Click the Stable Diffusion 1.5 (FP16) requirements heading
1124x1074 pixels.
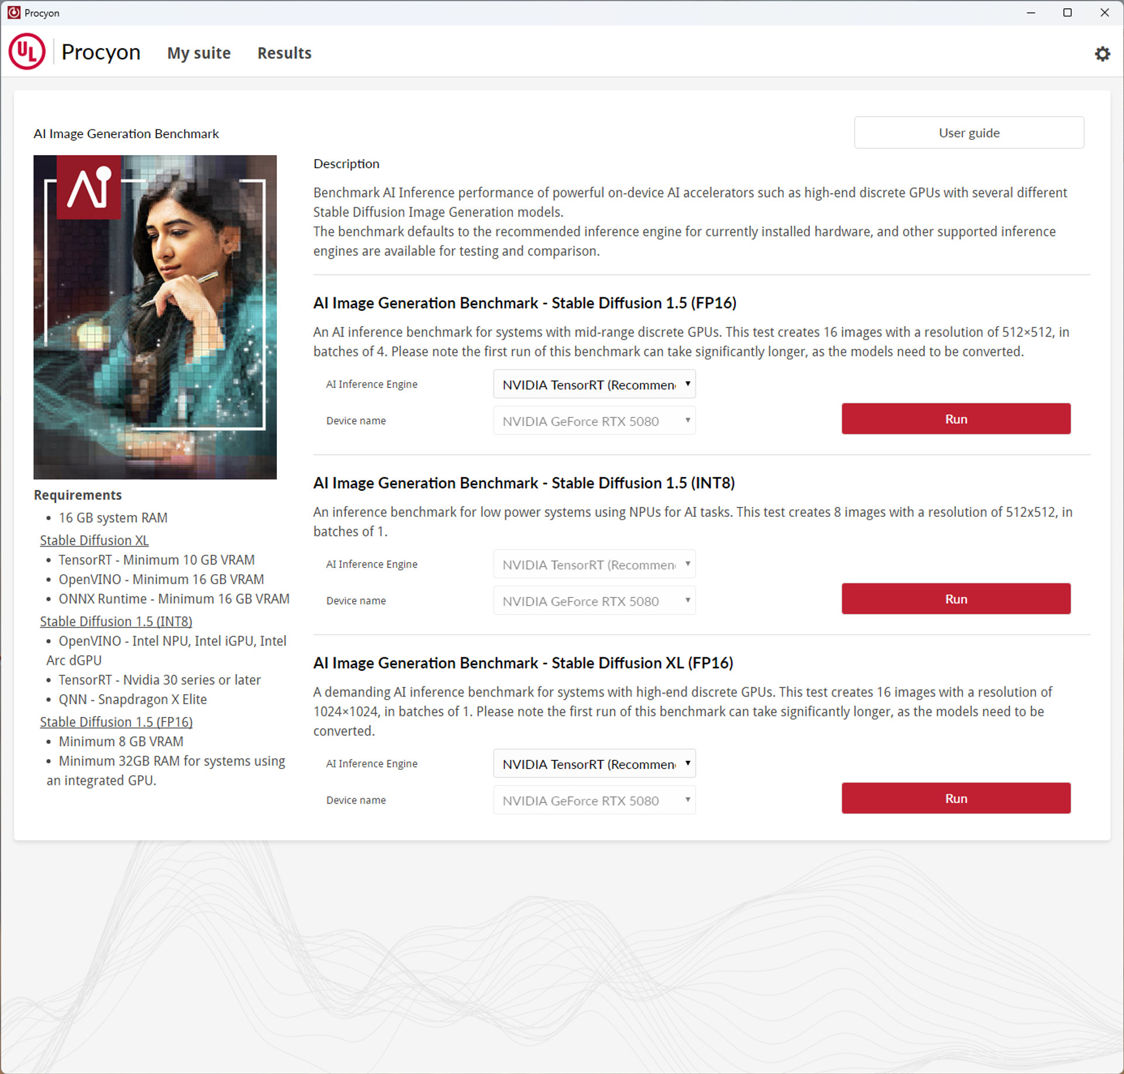pos(116,722)
